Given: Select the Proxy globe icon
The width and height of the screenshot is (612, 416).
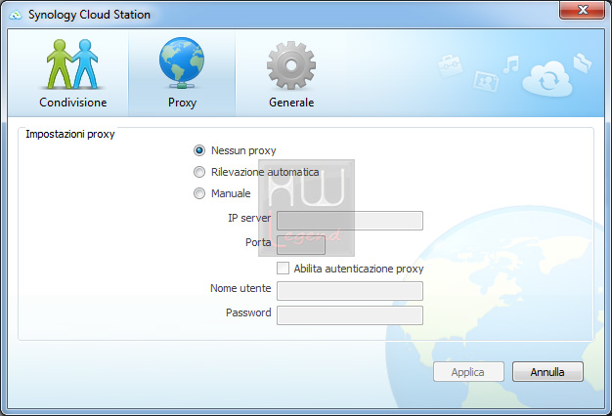Looking at the screenshot, I should (182, 63).
